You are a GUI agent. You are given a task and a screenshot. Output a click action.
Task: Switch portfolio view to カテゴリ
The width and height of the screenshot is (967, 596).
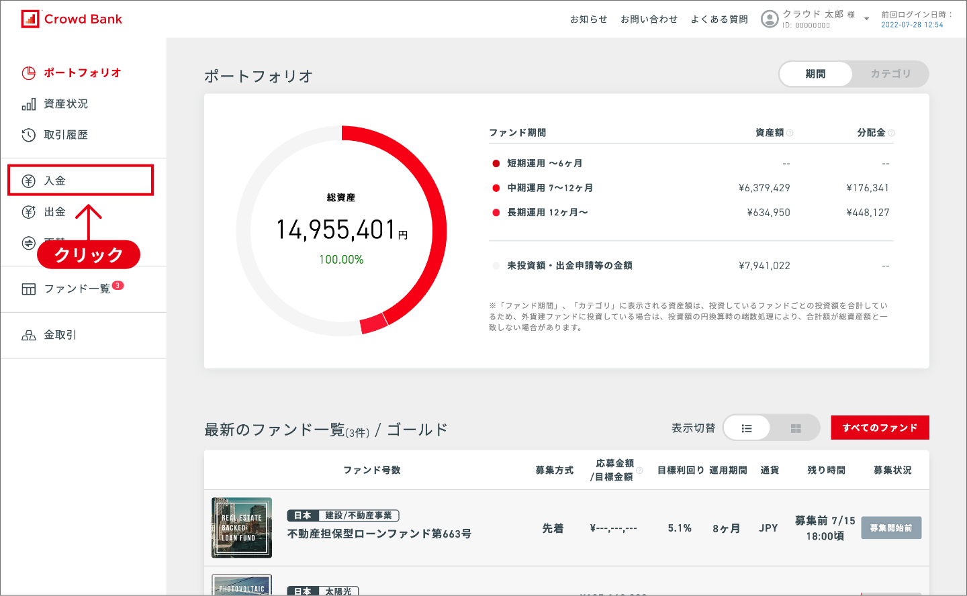tap(890, 74)
